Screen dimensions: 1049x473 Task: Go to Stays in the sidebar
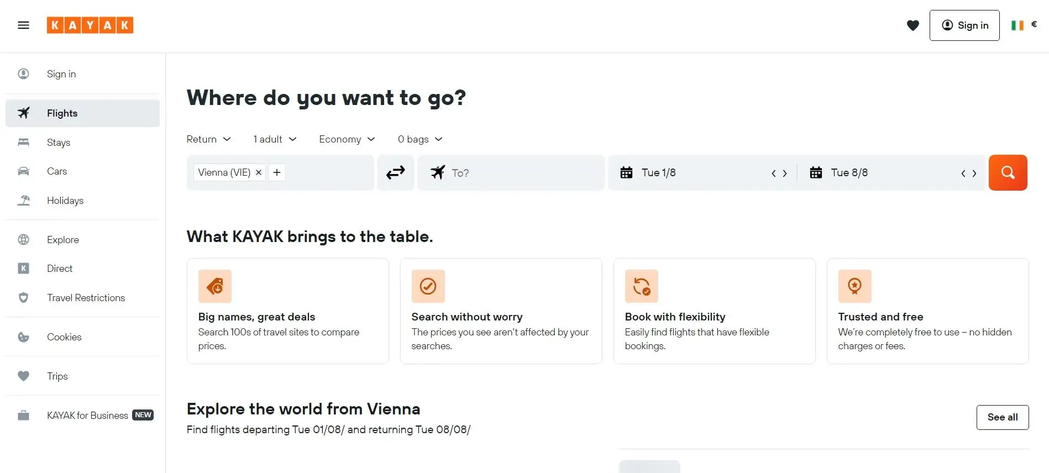[x=82, y=143]
